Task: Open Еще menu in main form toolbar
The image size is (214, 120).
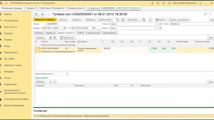Action: [x=211, y=19]
